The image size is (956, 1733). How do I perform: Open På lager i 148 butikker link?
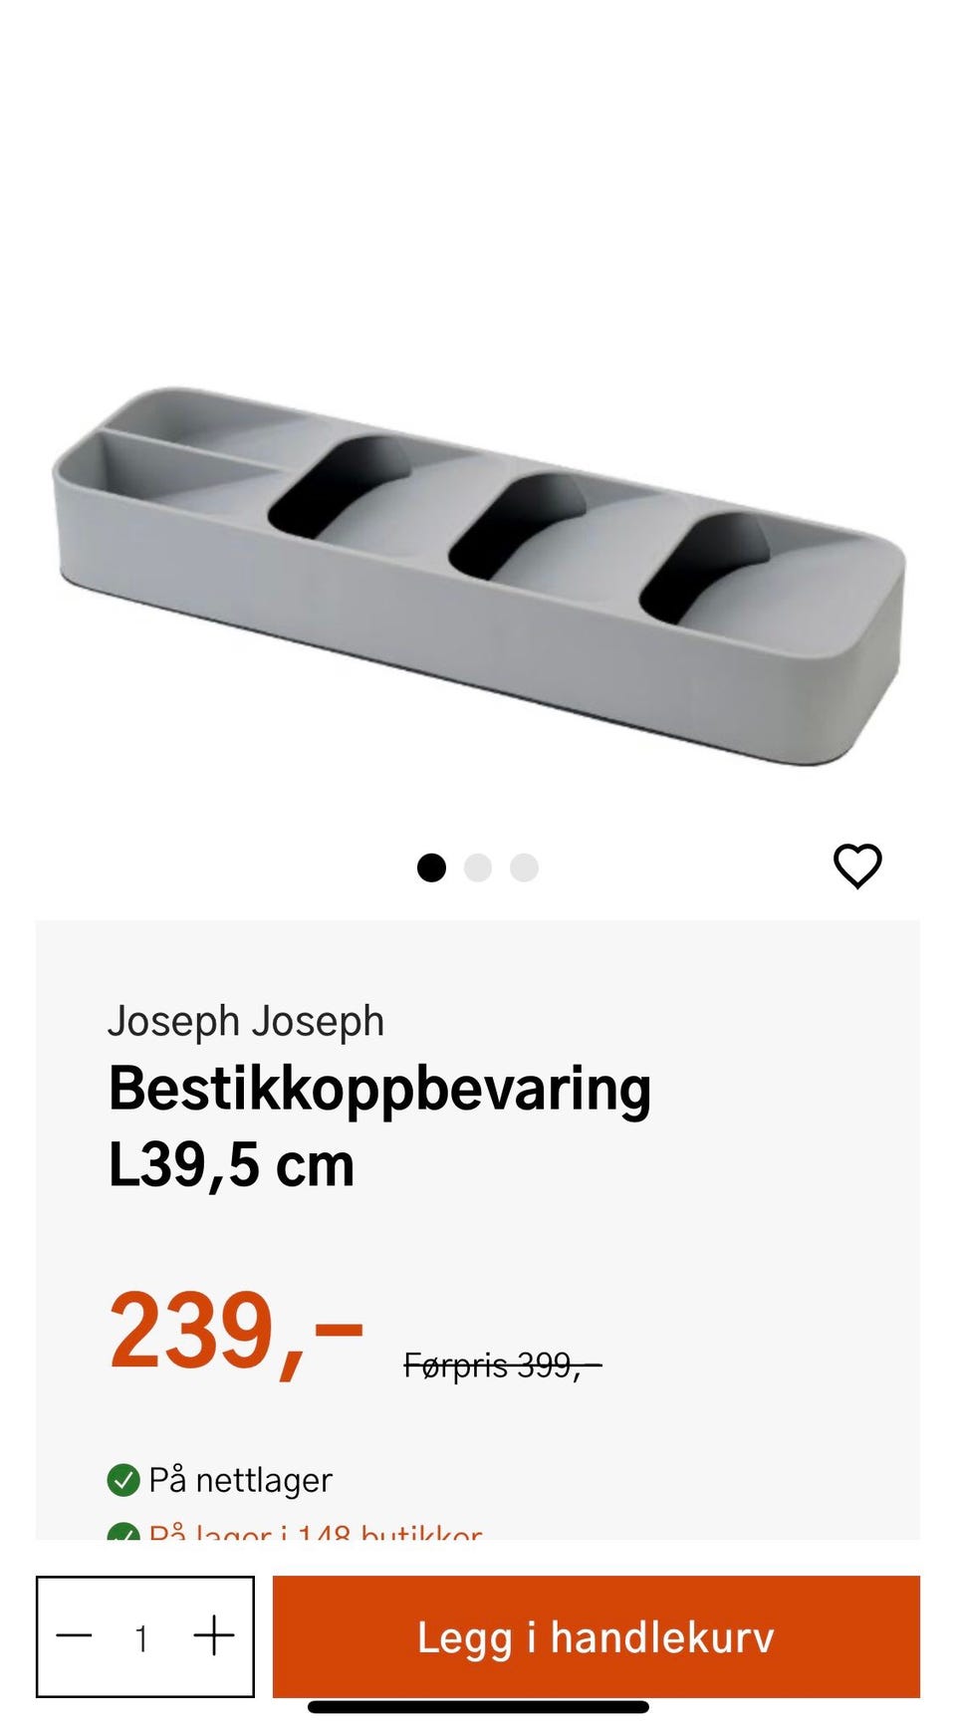315,1532
